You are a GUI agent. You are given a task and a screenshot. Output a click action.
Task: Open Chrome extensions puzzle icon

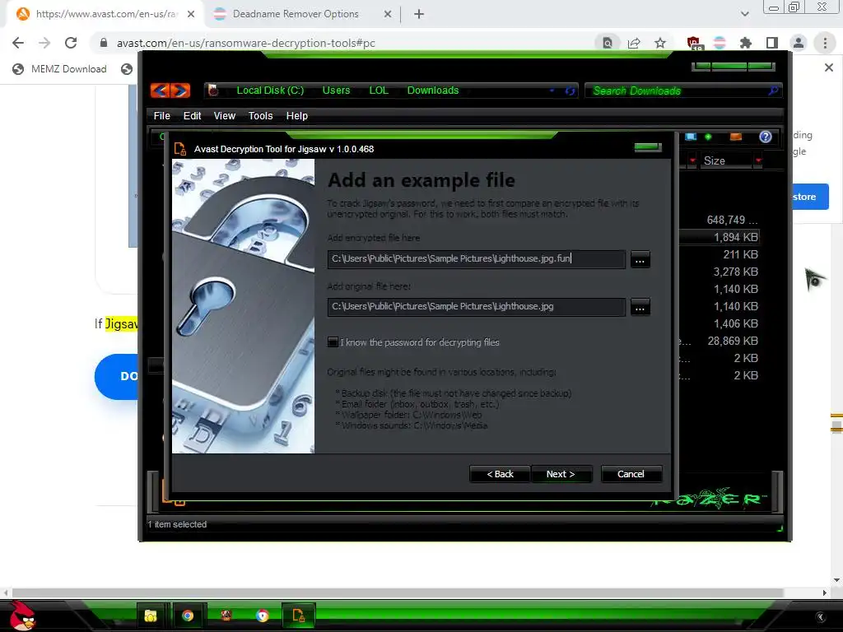click(746, 43)
